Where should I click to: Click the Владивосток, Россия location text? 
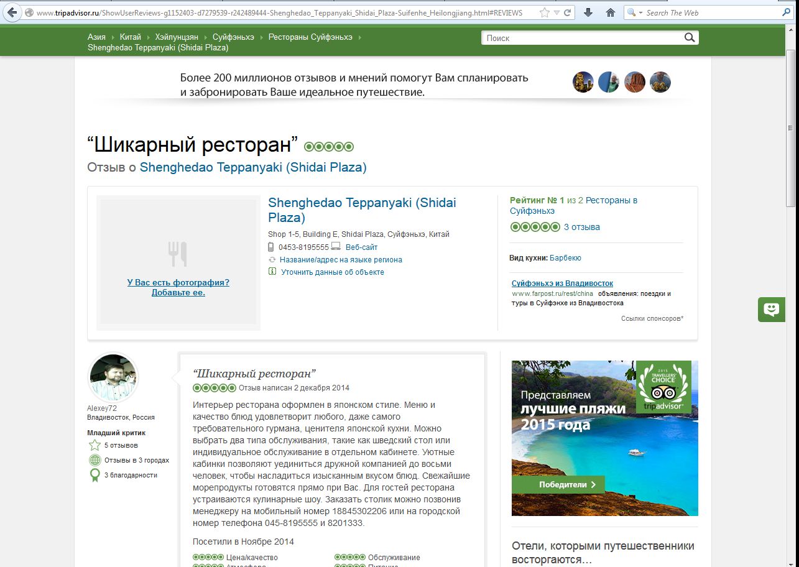point(121,418)
